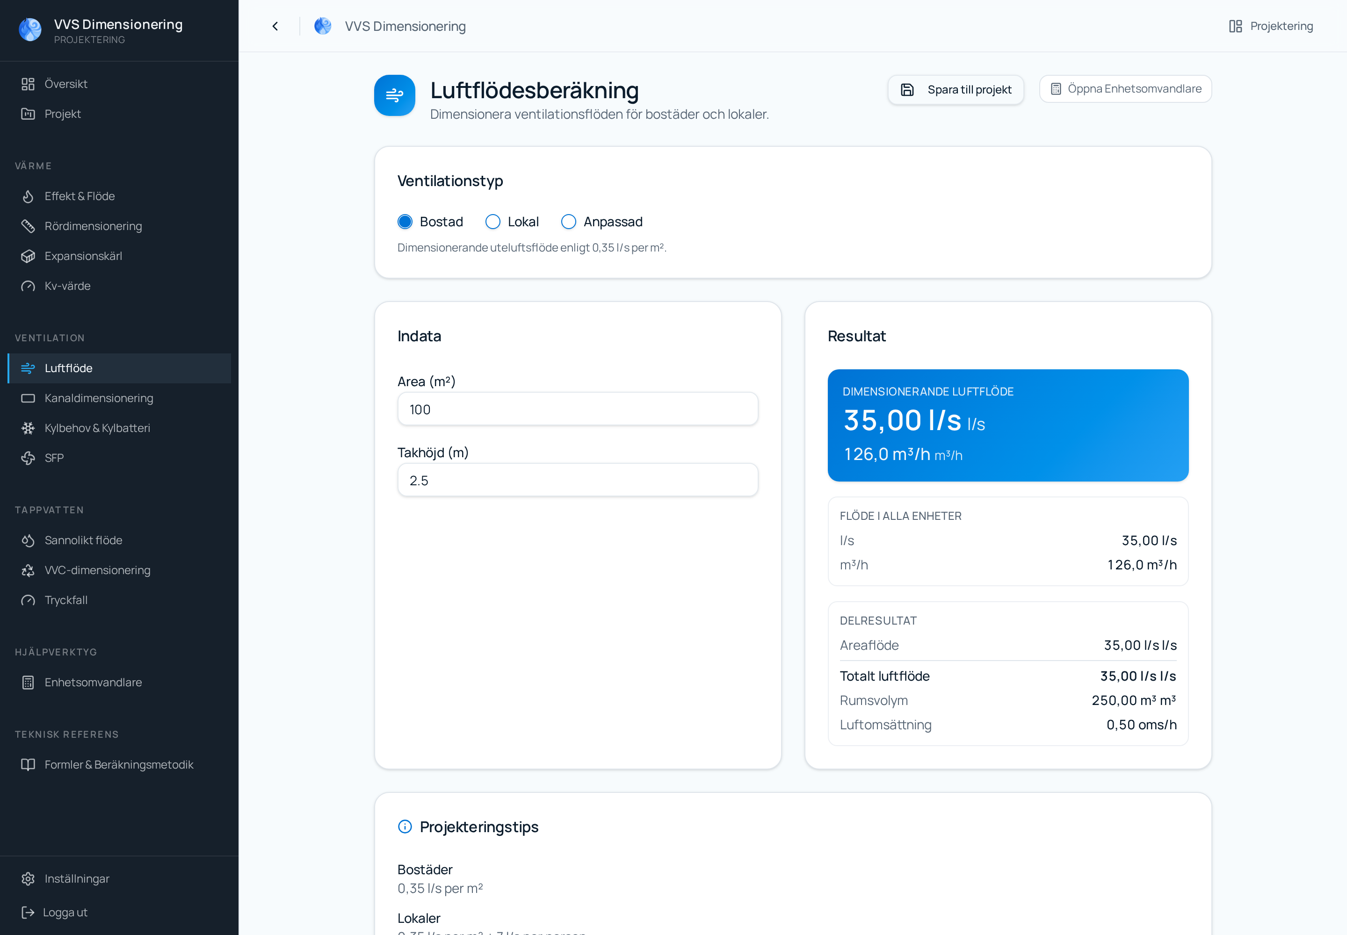Click the info icon next to Projekteringstips

[405, 827]
